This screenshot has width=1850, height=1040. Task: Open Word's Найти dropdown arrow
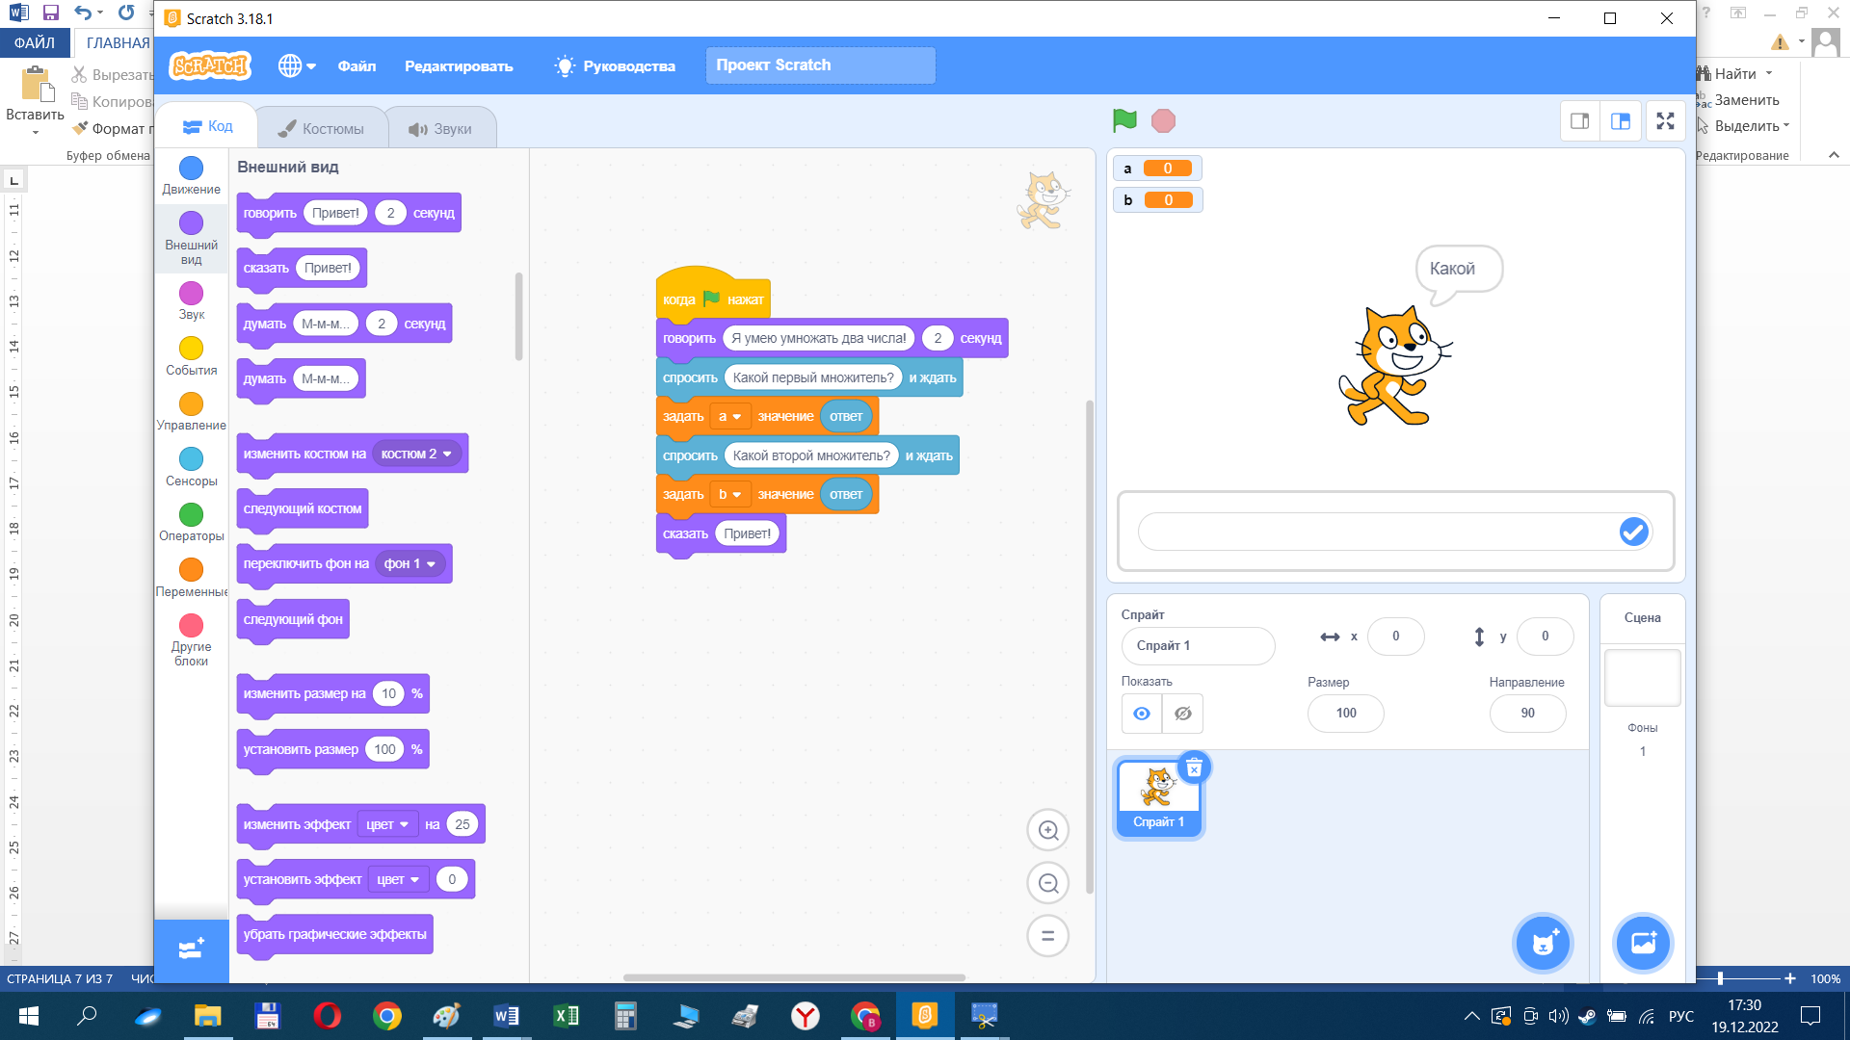1768,73
